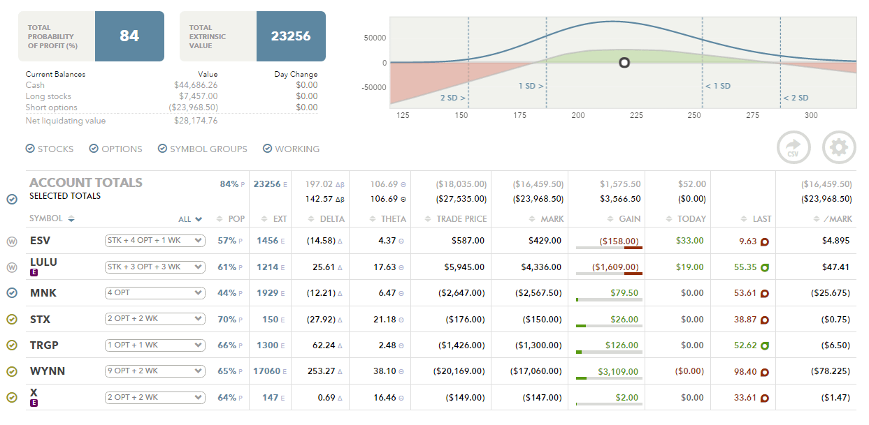Expand STX 2 OPT + 2 WK dropdown

155,319
